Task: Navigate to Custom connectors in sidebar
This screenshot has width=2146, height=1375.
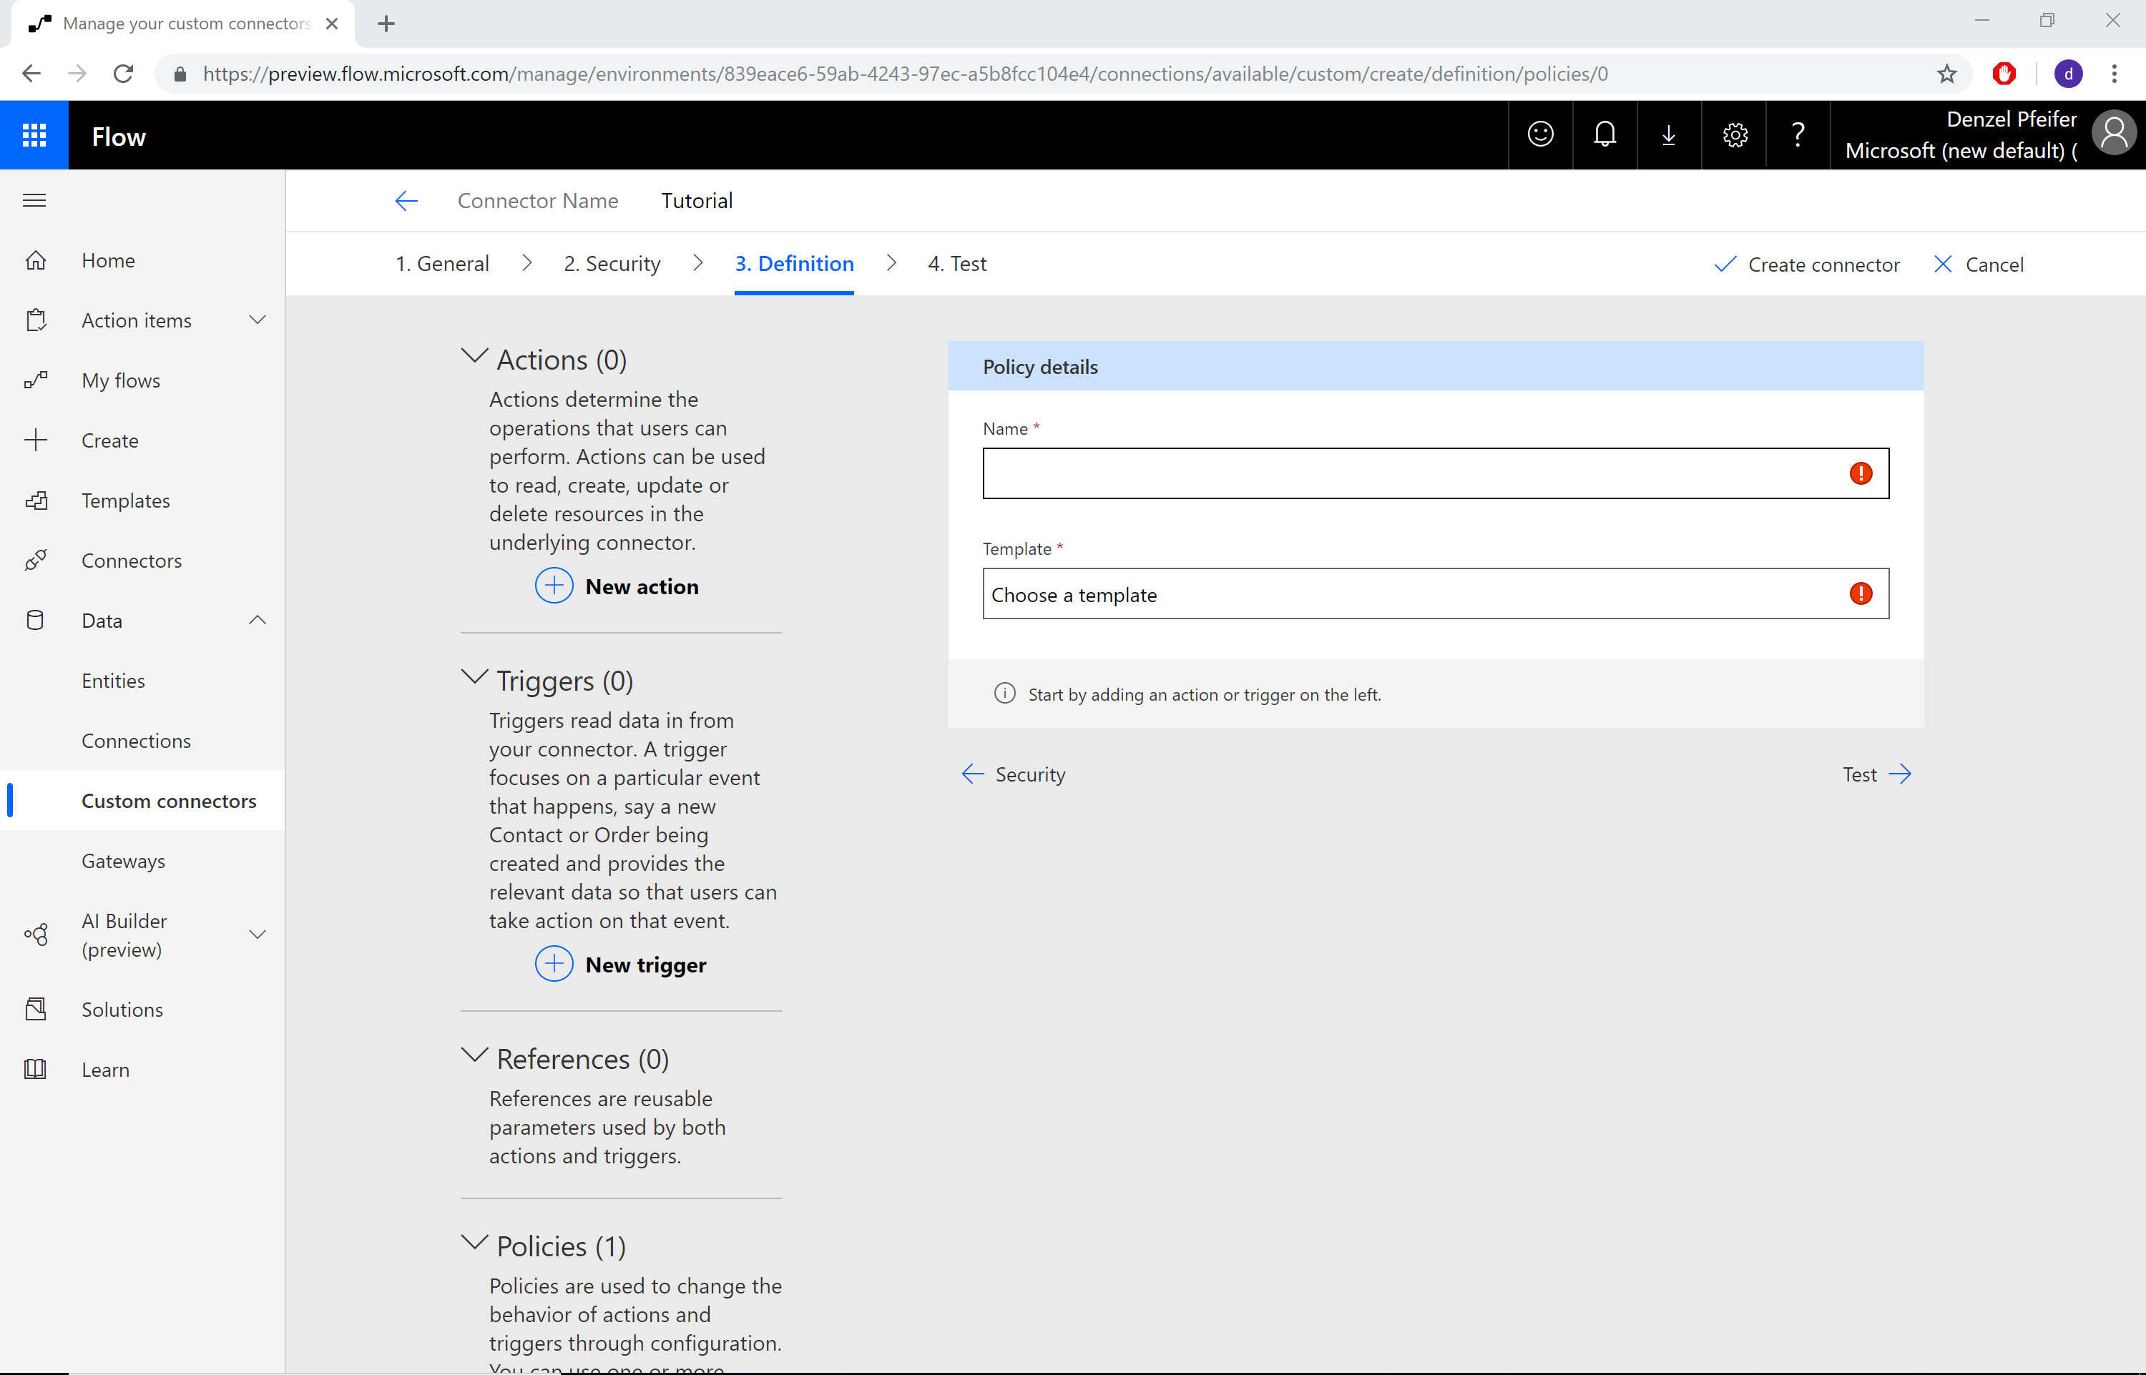Action: click(x=169, y=799)
